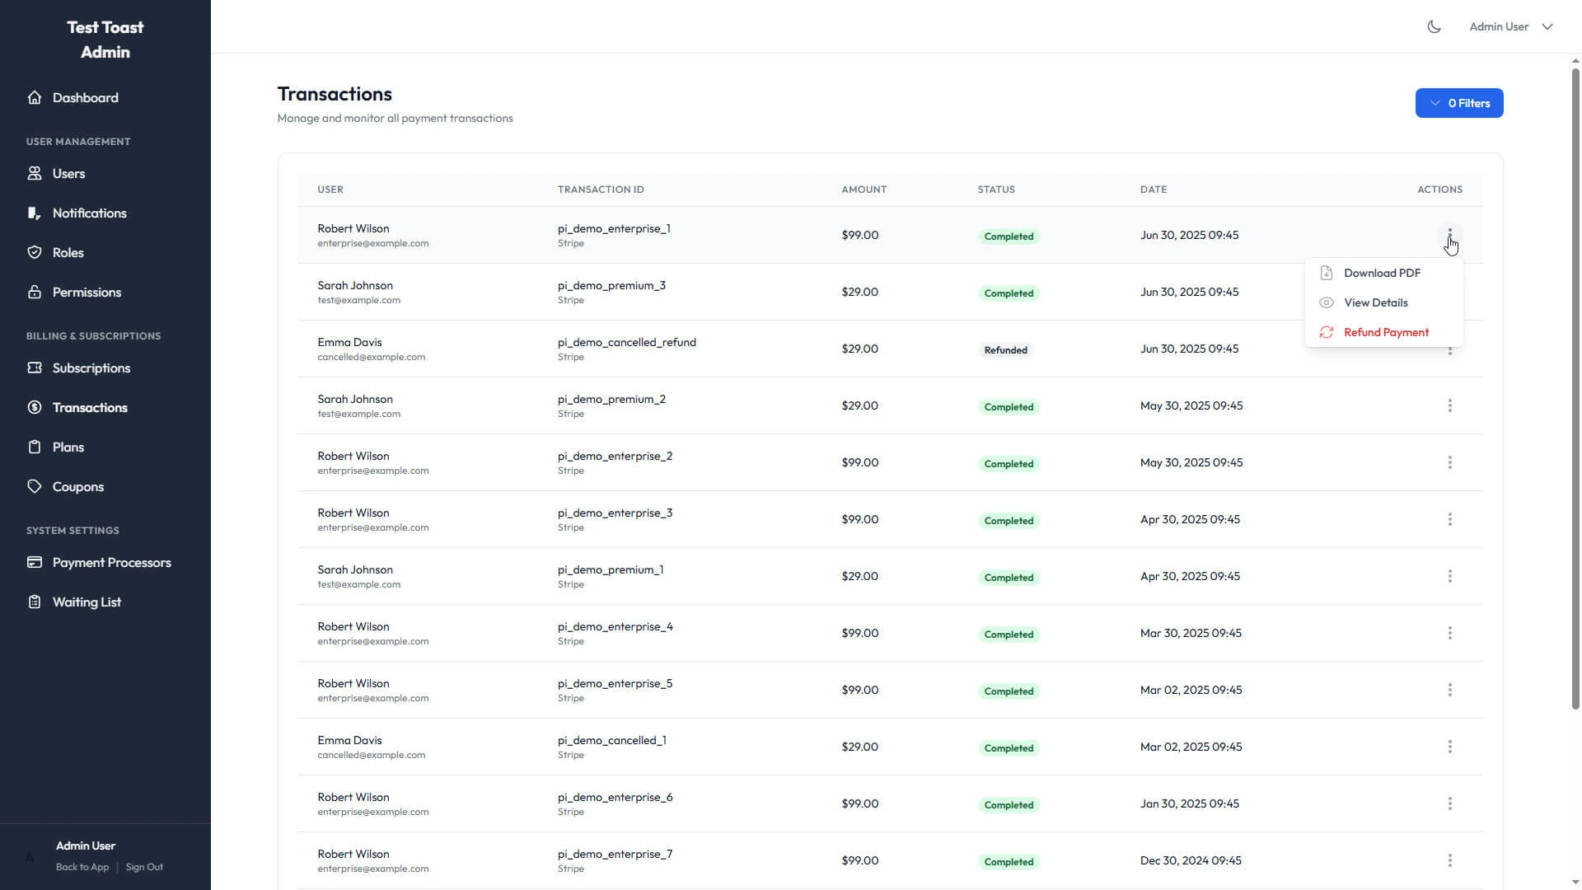The width and height of the screenshot is (1582, 890).
Task: Click the Coupons tag icon
Action: 35,486
